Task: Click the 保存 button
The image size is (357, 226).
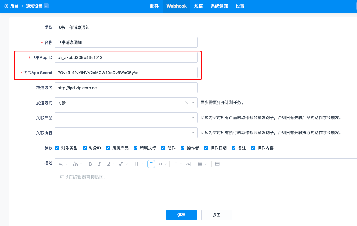Action: (181, 215)
